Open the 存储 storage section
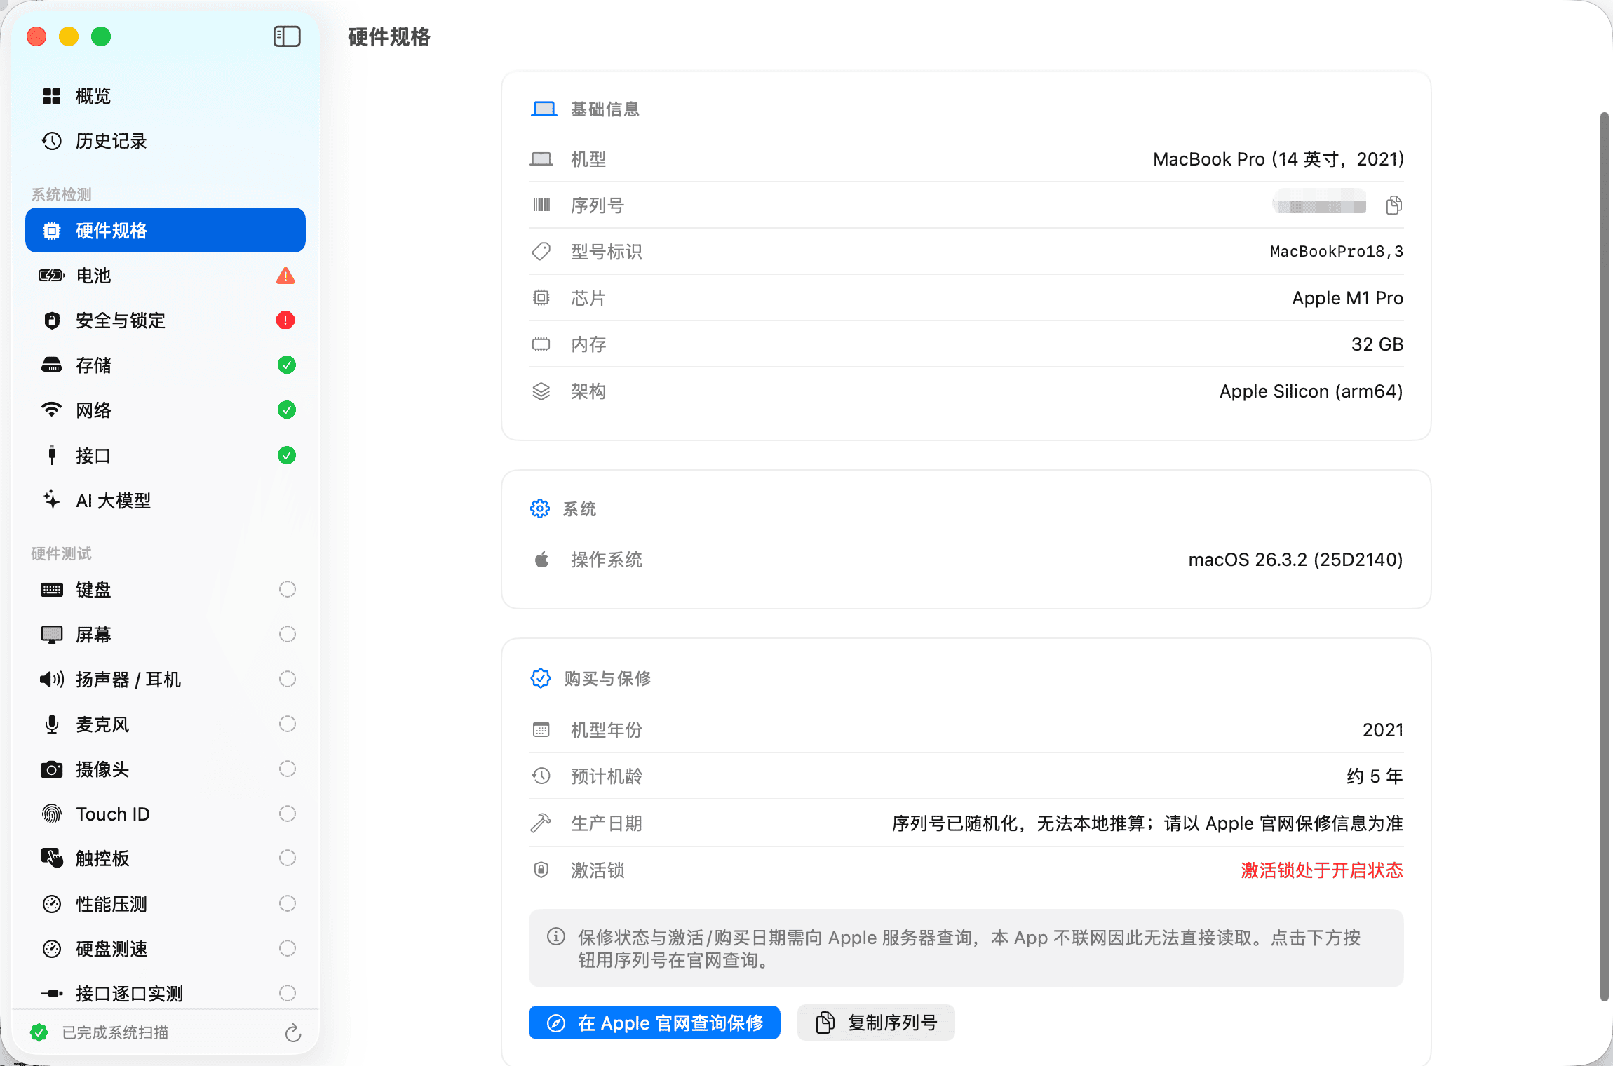The image size is (1613, 1066). [x=166, y=365]
